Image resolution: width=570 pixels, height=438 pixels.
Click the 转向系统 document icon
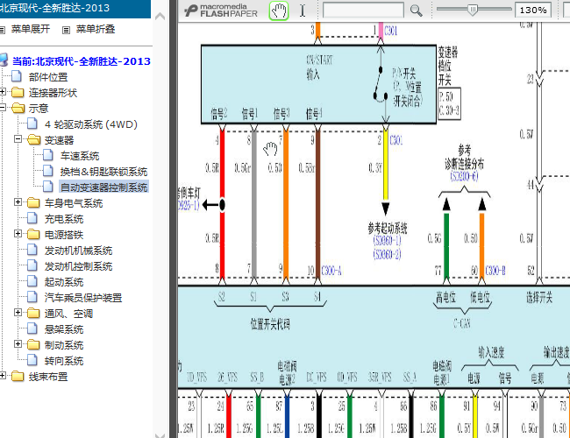(x=32, y=360)
